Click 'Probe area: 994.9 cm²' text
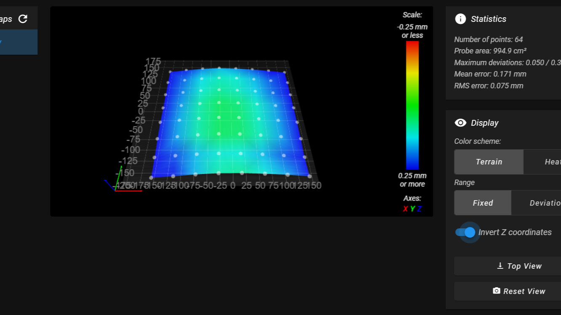Image resolution: width=561 pixels, height=315 pixels. 490,51
